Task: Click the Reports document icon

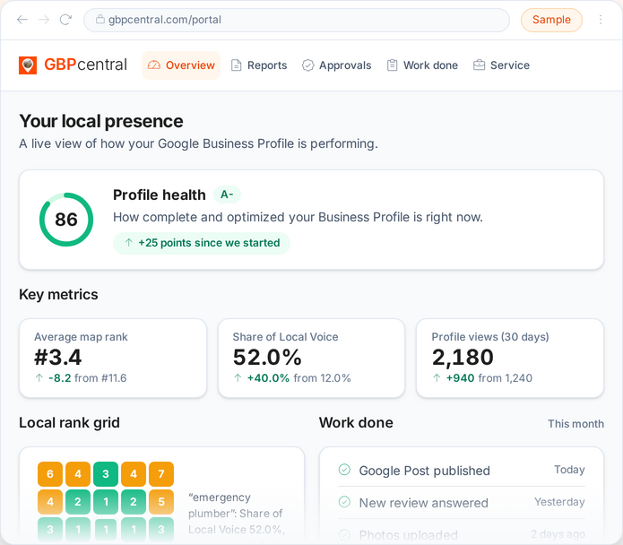Action: 237,65
